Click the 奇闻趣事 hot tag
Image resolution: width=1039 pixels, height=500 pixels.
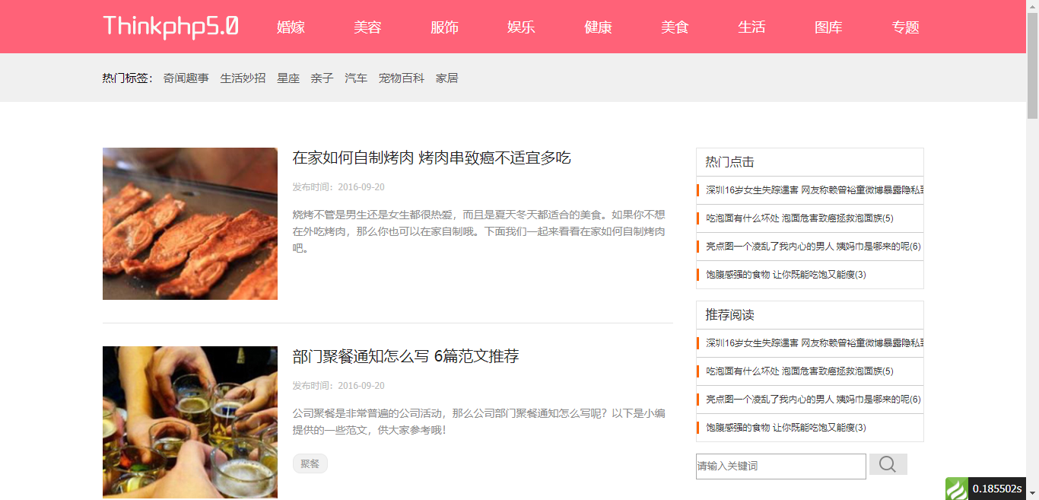[186, 78]
